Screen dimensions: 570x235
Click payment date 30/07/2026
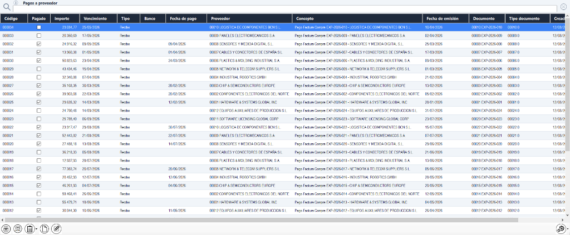coord(177,127)
